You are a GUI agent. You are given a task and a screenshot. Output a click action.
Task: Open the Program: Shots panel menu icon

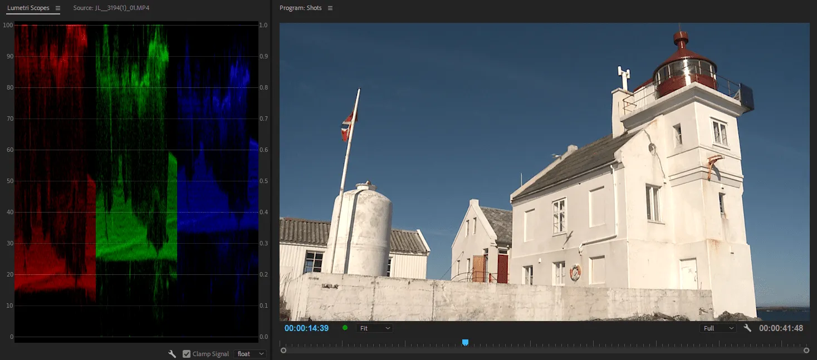[330, 8]
